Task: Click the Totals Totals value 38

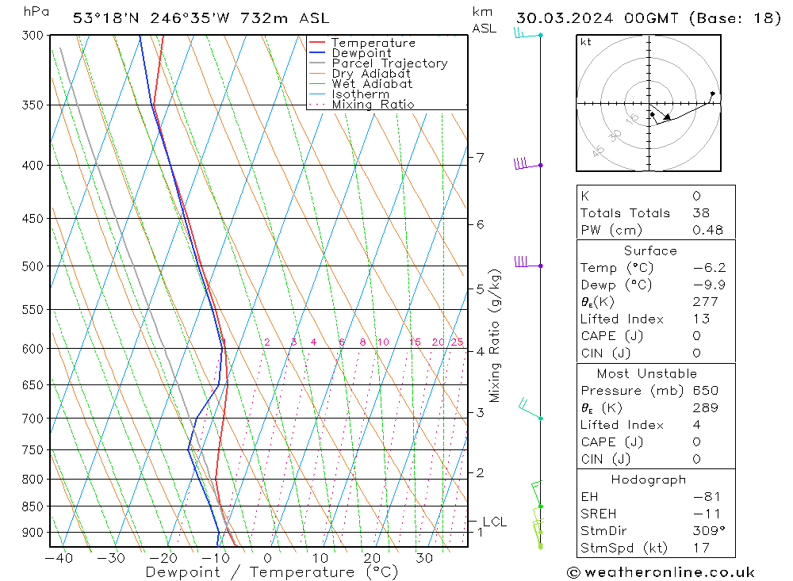Action: (702, 213)
